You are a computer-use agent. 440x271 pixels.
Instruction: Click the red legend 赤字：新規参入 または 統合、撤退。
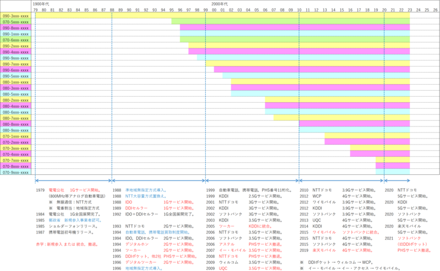tap(67, 245)
